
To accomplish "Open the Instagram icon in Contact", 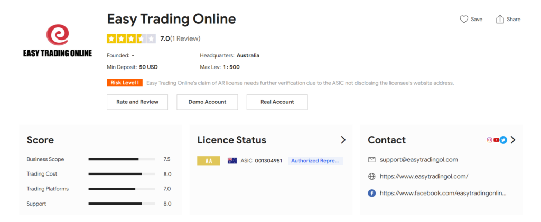I will click(489, 140).
